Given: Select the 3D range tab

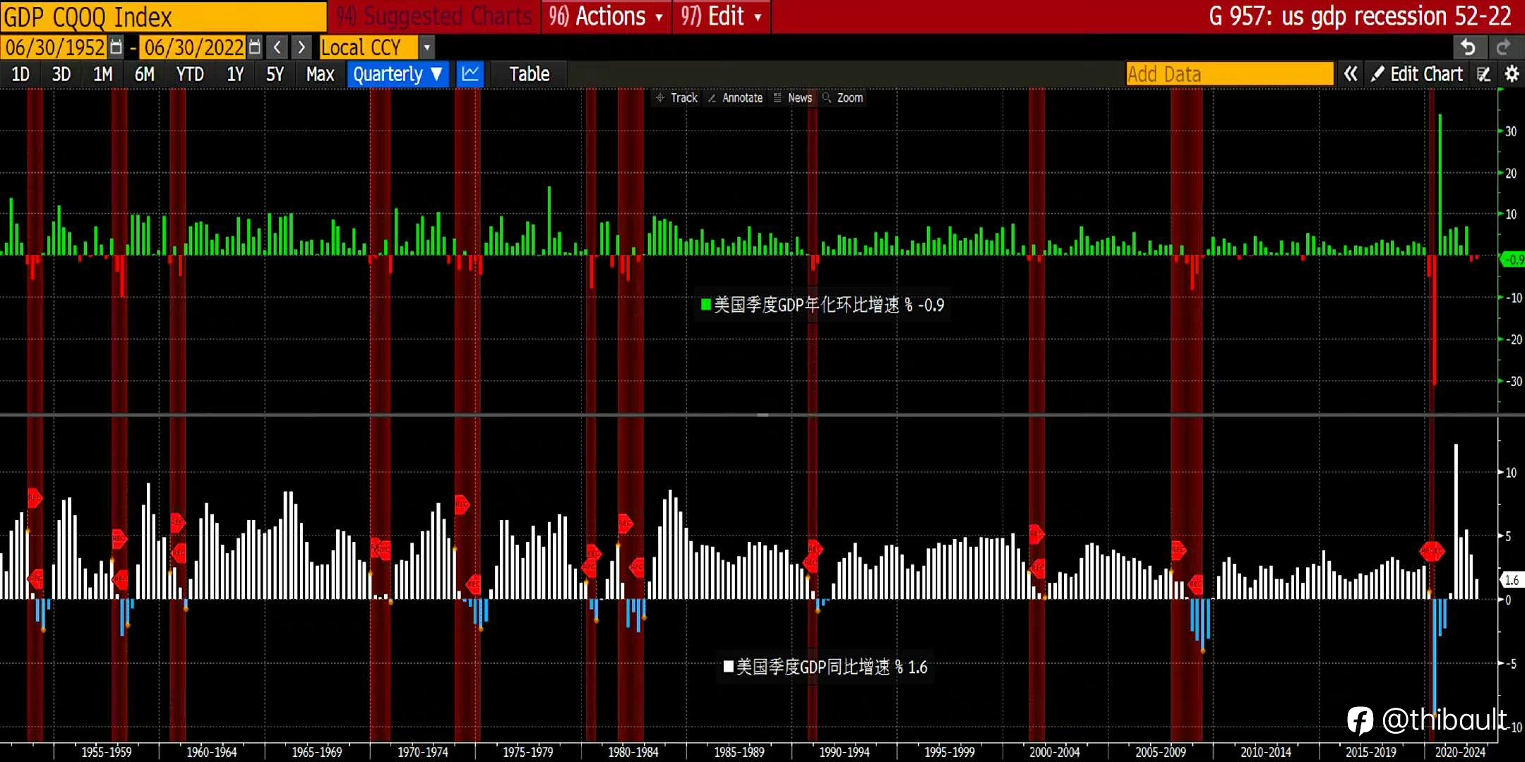Looking at the screenshot, I should (x=61, y=73).
